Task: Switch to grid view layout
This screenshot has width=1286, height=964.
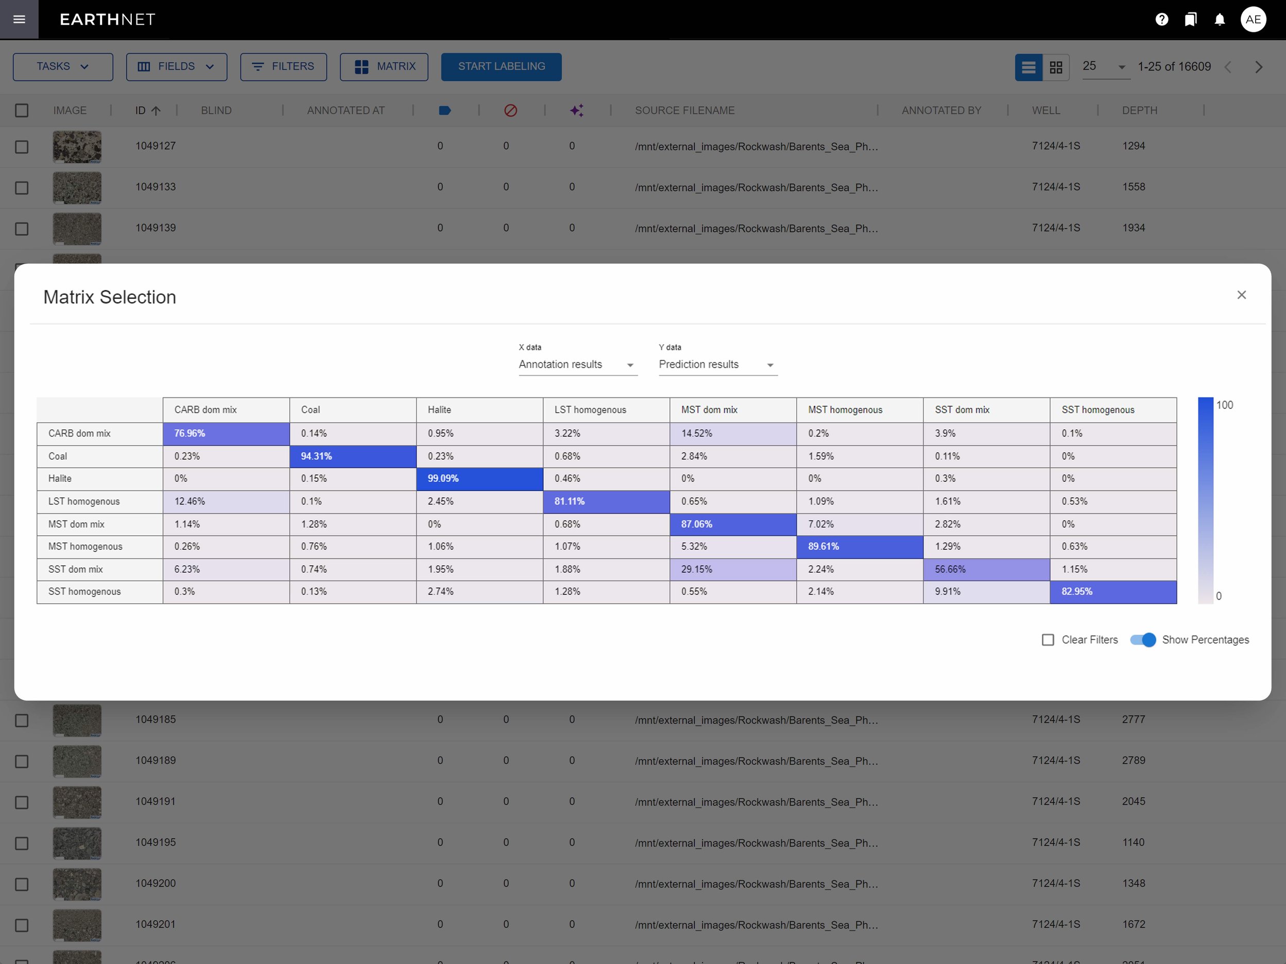Action: click(x=1056, y=67)
